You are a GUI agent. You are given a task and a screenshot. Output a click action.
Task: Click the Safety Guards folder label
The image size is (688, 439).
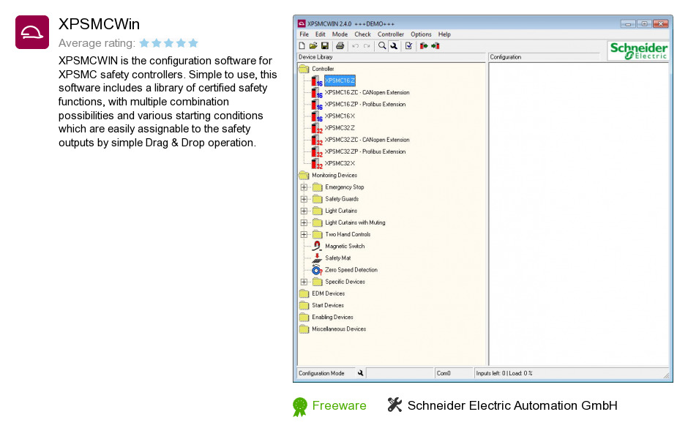(342, 199)
